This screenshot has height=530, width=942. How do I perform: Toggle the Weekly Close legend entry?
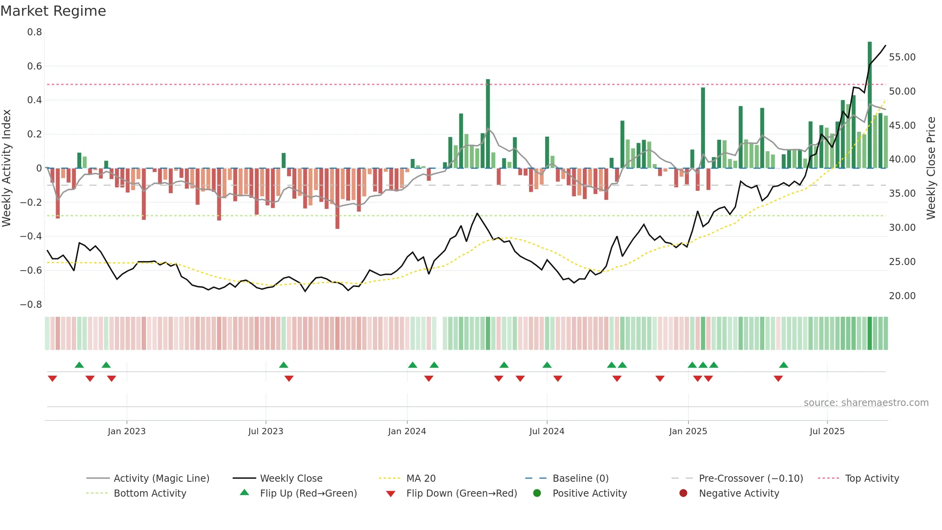277,478
